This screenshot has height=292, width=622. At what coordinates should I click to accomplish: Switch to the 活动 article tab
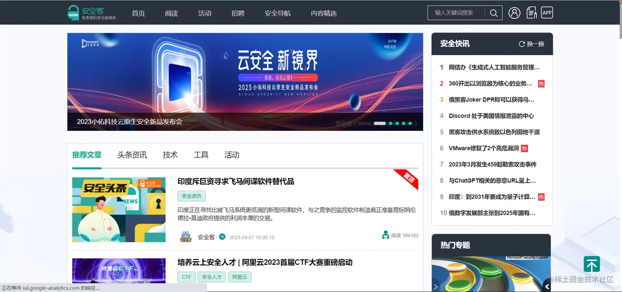(x=232, y=155)
